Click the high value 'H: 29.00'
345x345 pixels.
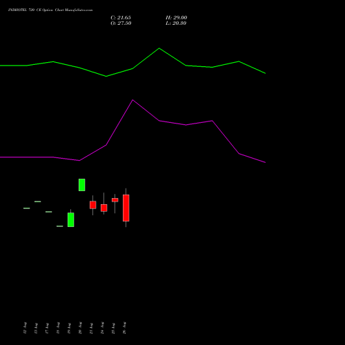[177, 18]
